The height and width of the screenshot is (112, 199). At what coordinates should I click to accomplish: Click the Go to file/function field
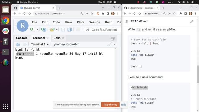[103, 30]
